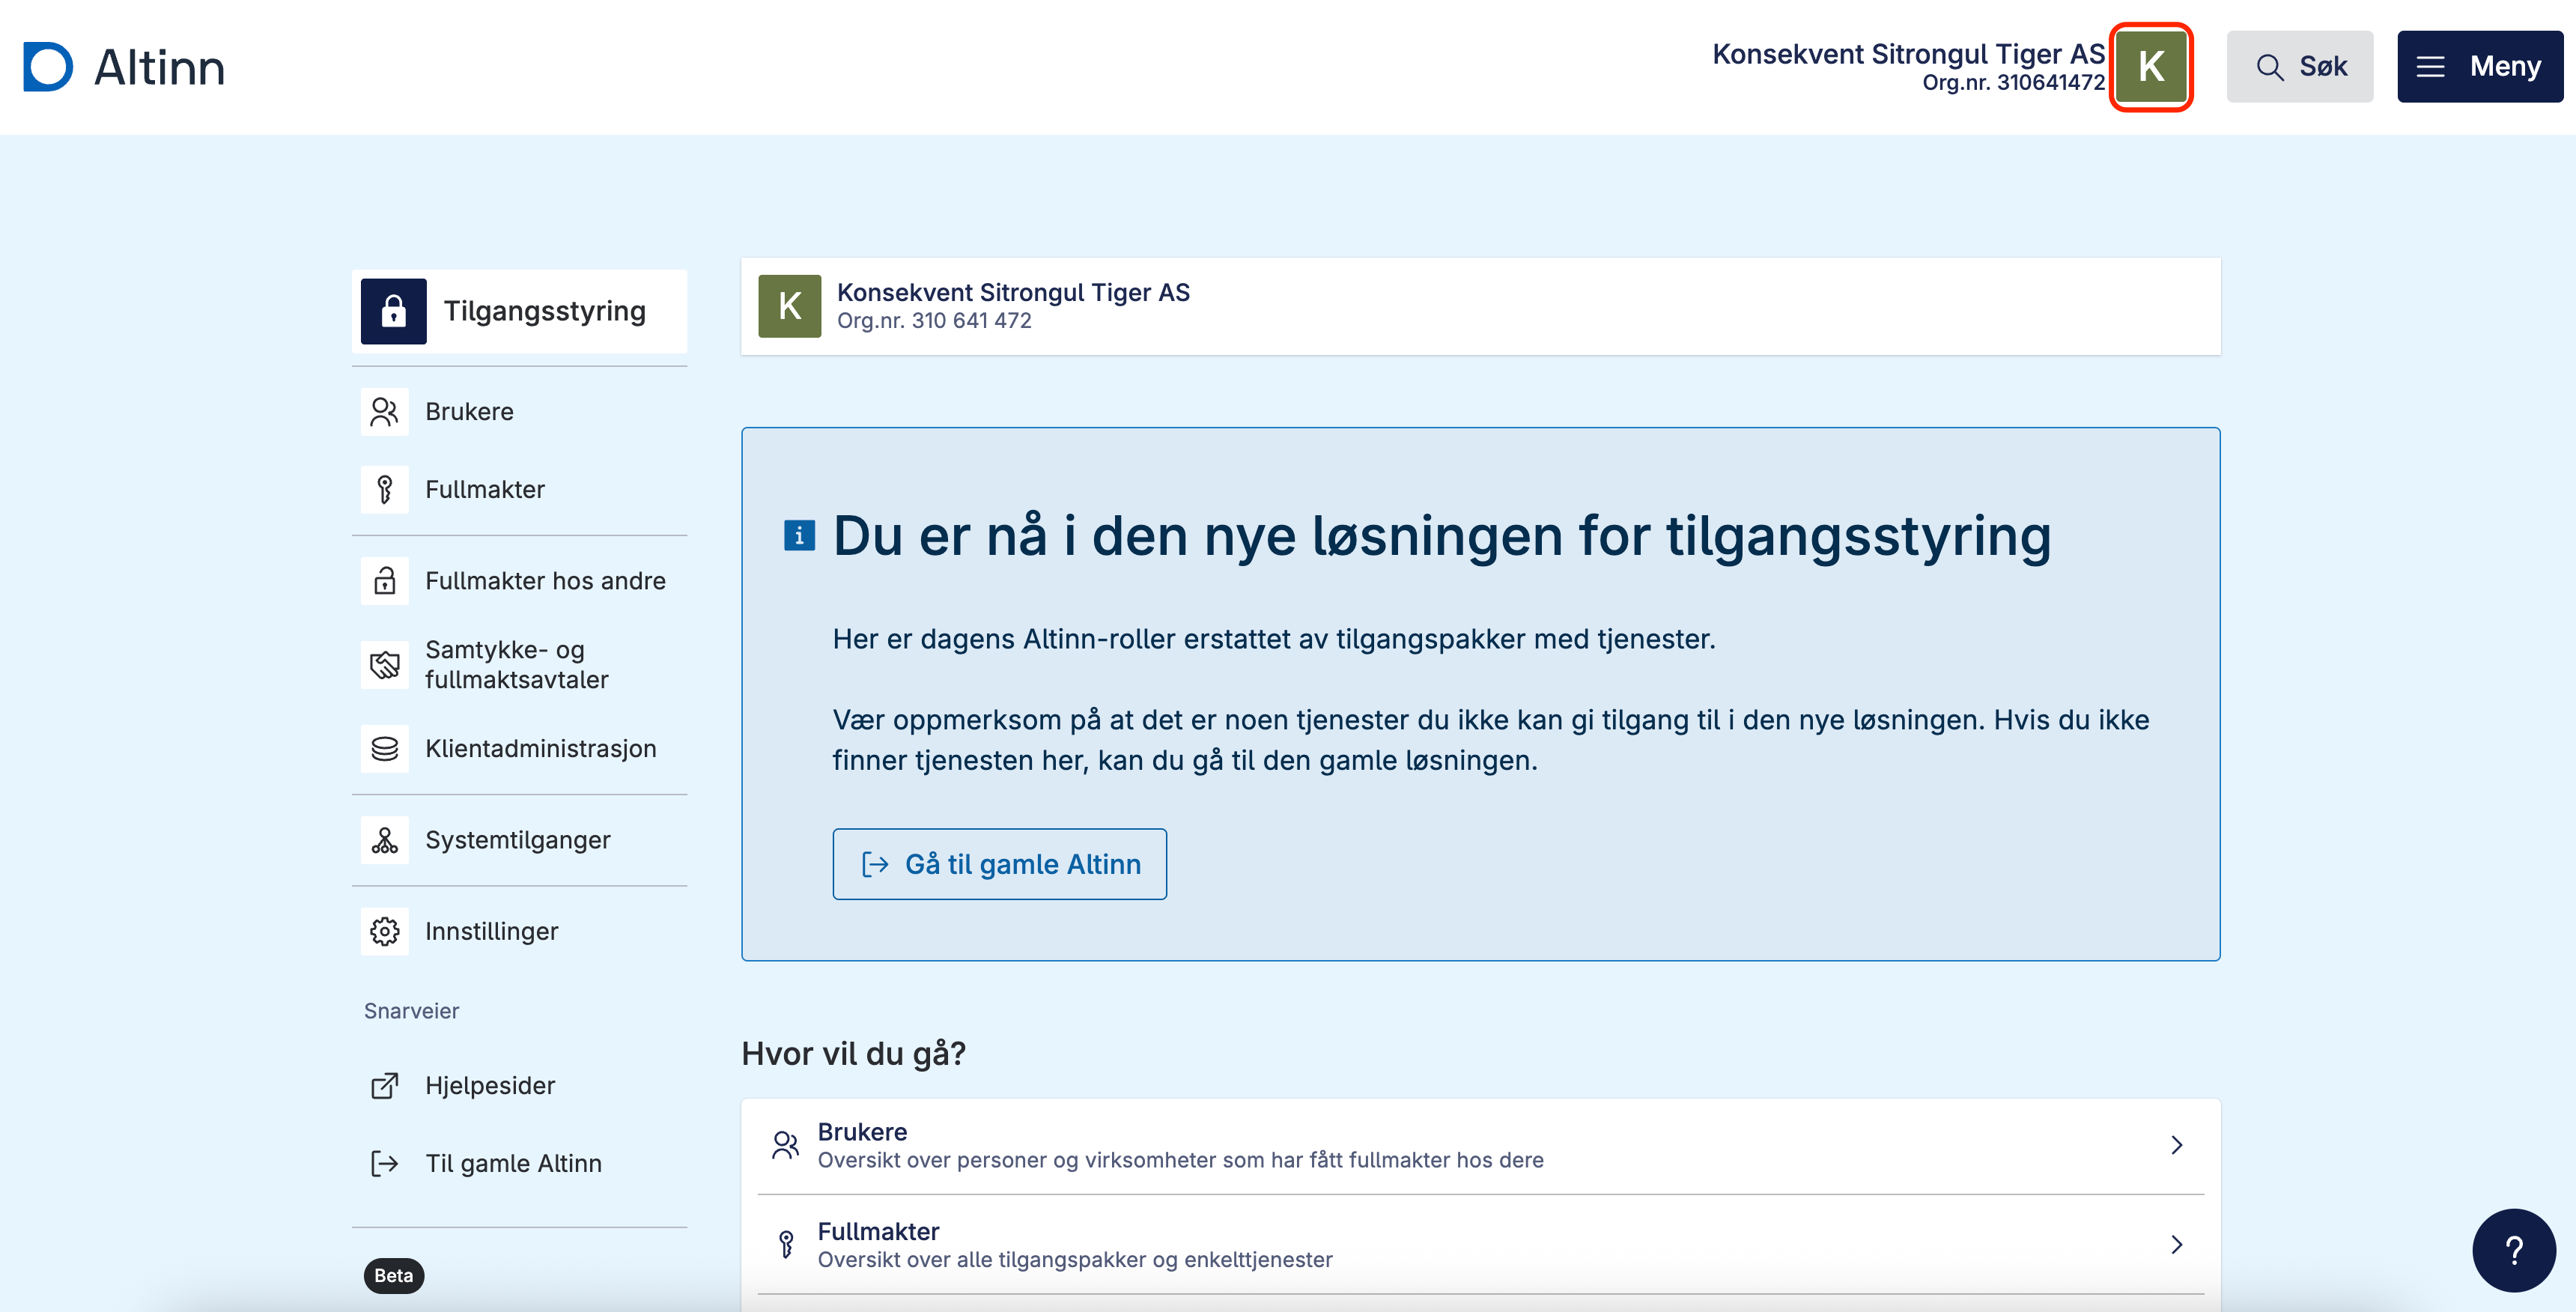The image size is (2576, 1312).
Task: Follow the Til gamle Altinn shortcut link
Action: [x=513, y=1164]
